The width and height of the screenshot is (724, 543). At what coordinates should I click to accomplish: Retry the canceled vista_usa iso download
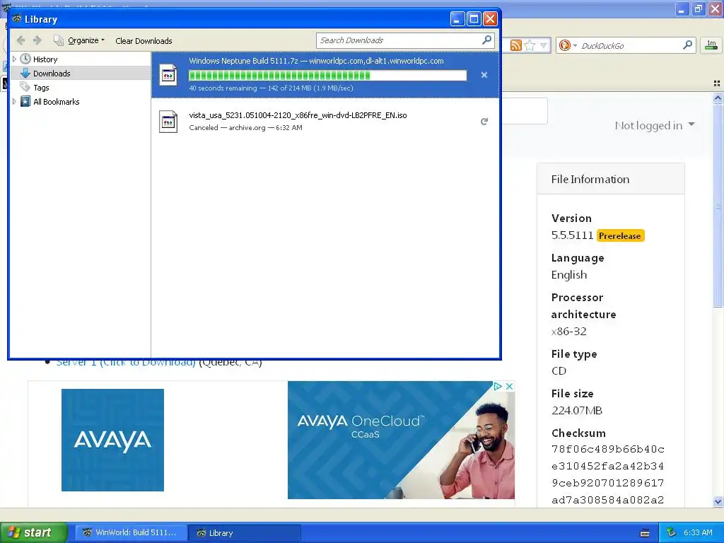484,122
